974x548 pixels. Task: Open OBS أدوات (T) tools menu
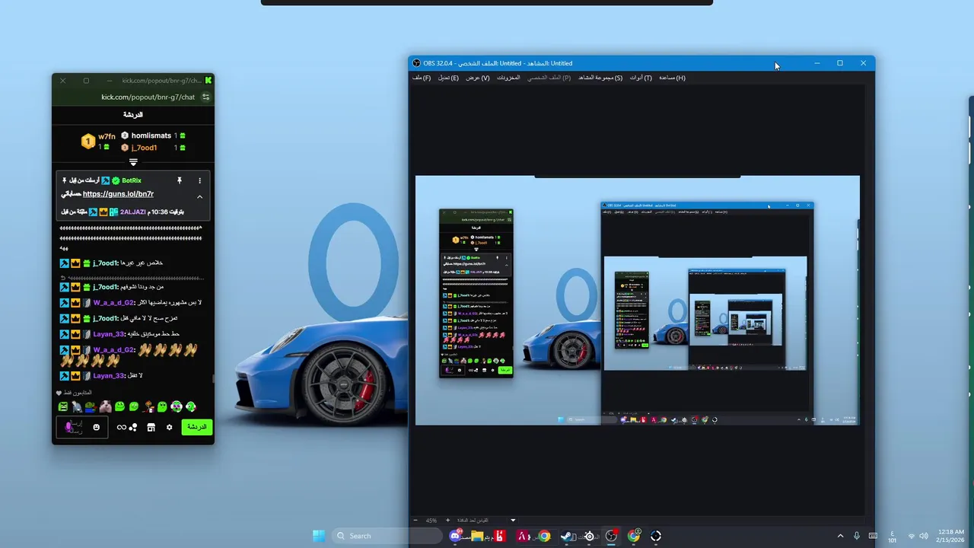(x=641, y=78)
